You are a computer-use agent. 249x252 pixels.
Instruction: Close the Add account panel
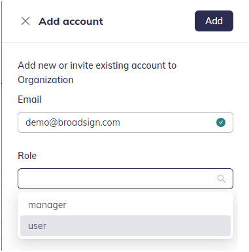coord(25,21)
